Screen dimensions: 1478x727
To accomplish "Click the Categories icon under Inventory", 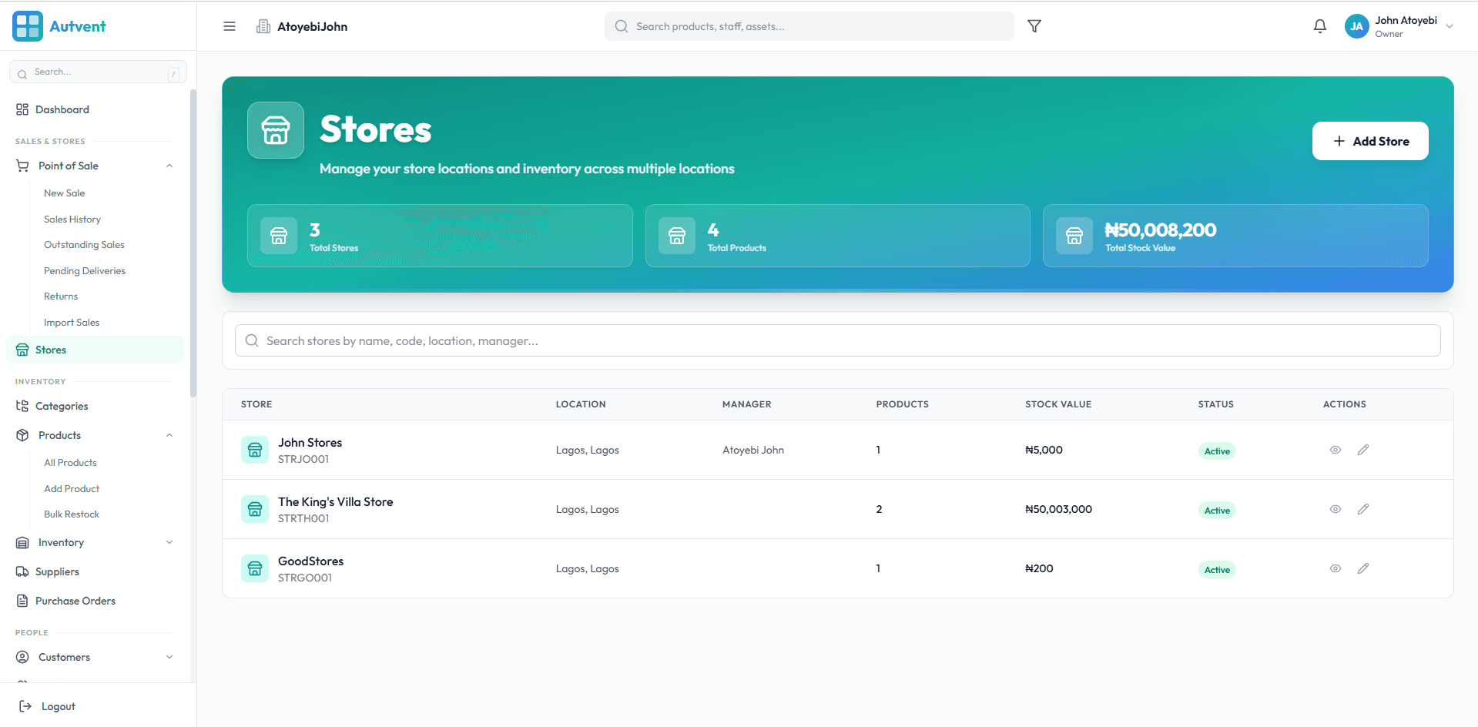I will coord(22,406).
